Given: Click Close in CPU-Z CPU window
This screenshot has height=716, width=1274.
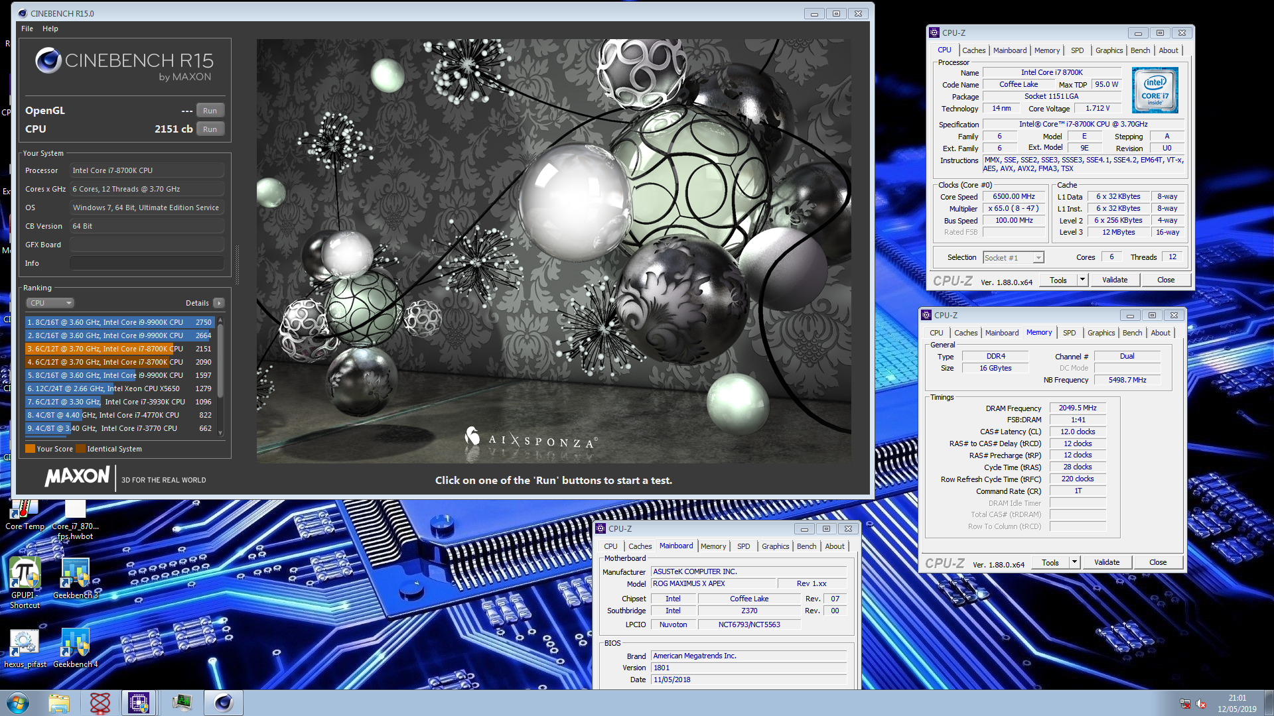Looking at the screenshot, I should pos(1166,280).
